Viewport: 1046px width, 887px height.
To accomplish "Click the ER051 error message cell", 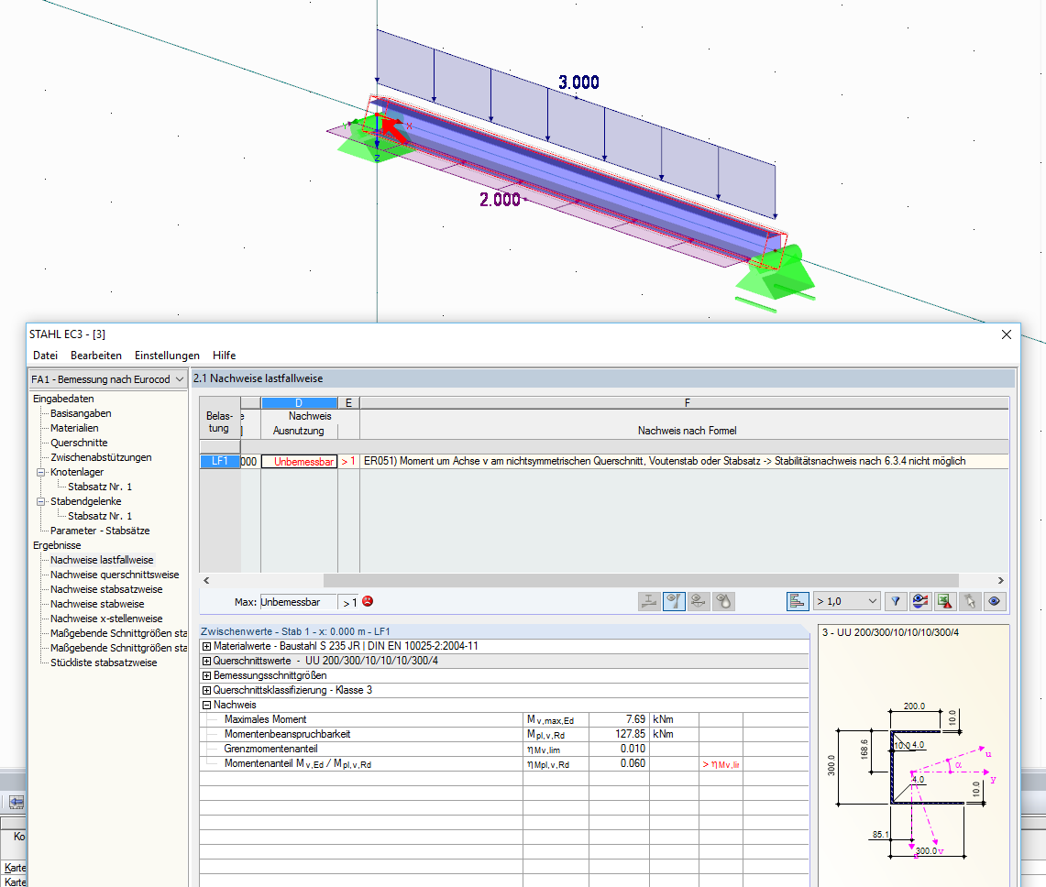I will [x=684, y=462].
